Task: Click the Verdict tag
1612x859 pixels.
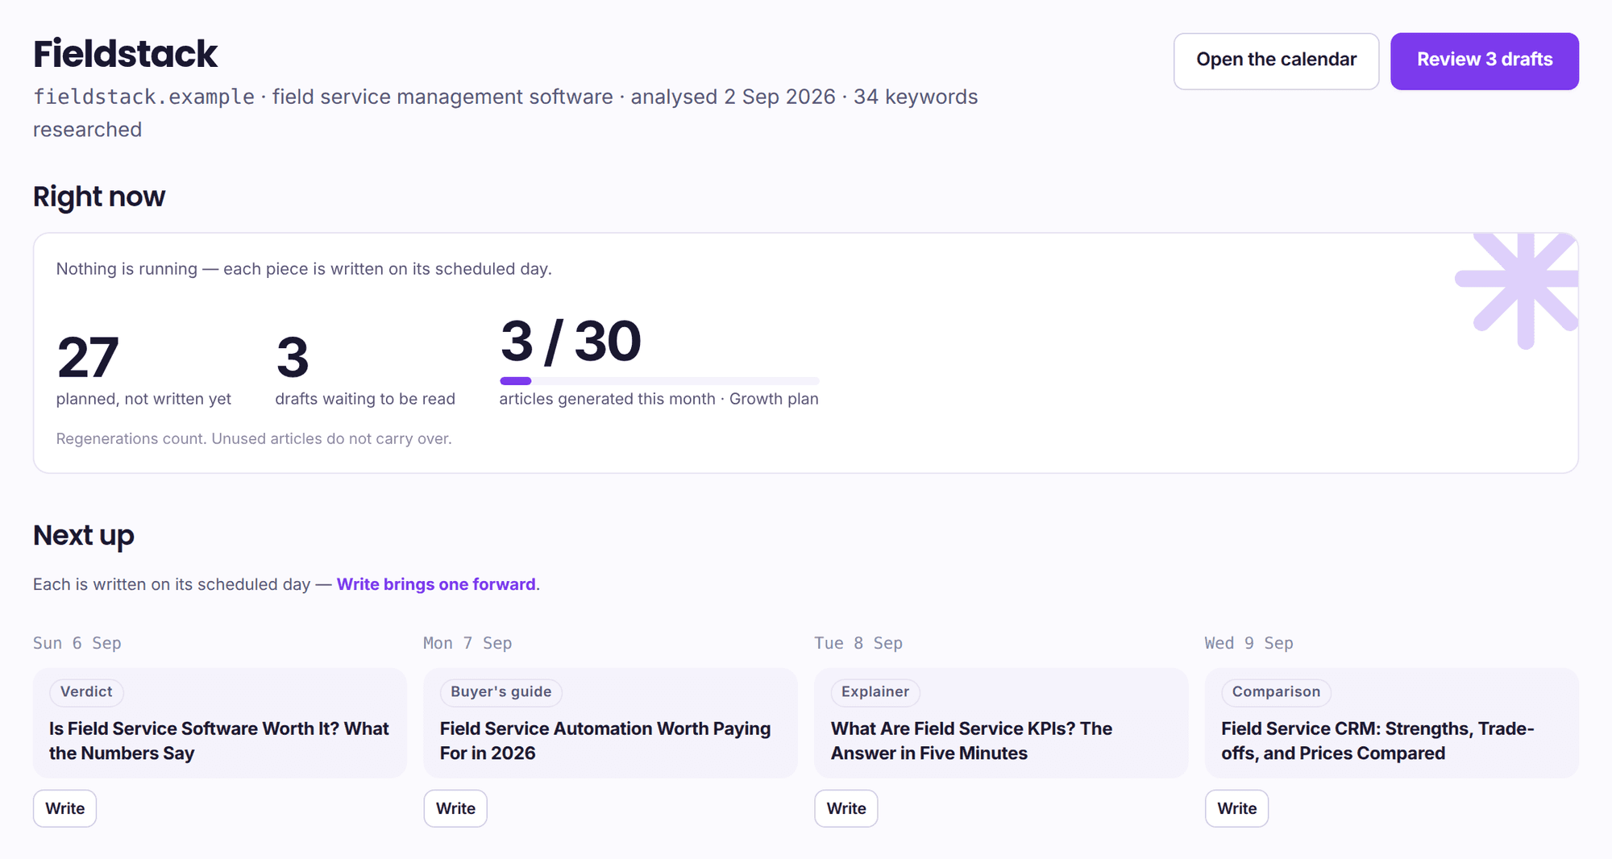Action: pyautogui.click(x=86, y=692)
